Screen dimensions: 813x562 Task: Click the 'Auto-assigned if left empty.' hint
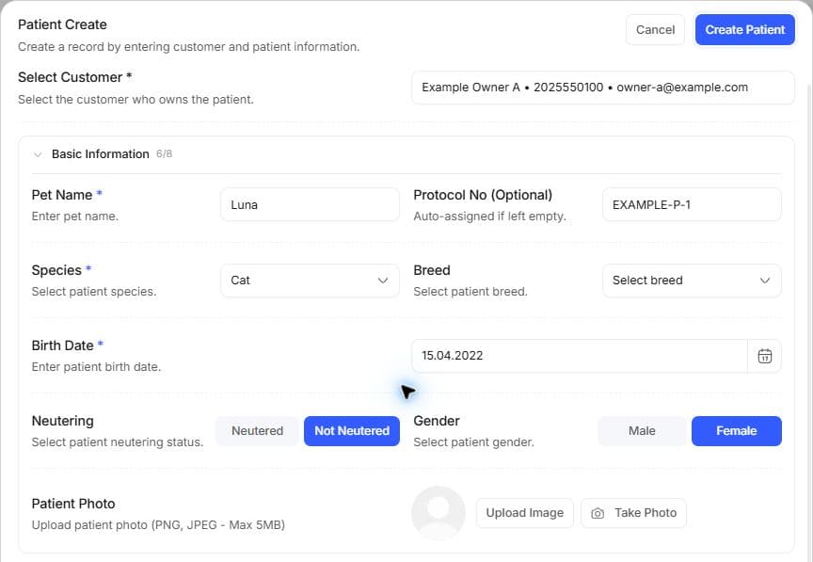(x=489, y=217)
